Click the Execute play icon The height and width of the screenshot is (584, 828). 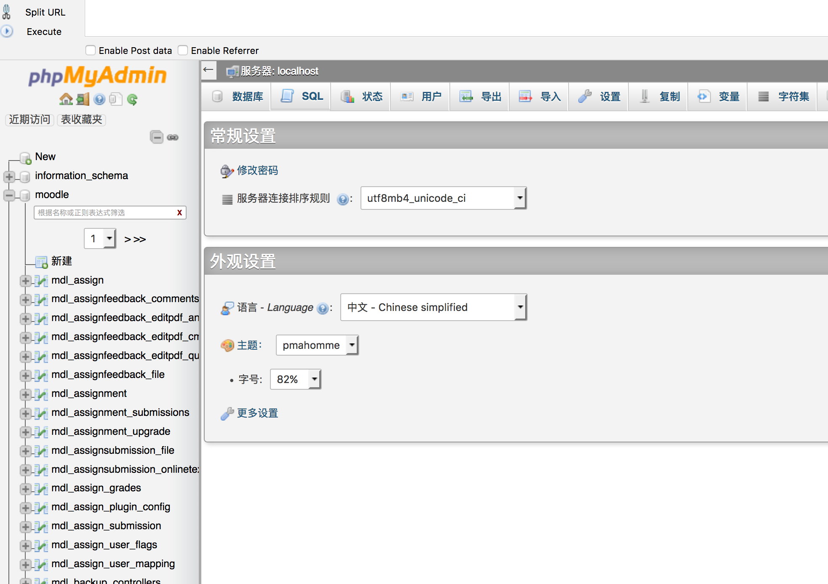click(7, 31)
